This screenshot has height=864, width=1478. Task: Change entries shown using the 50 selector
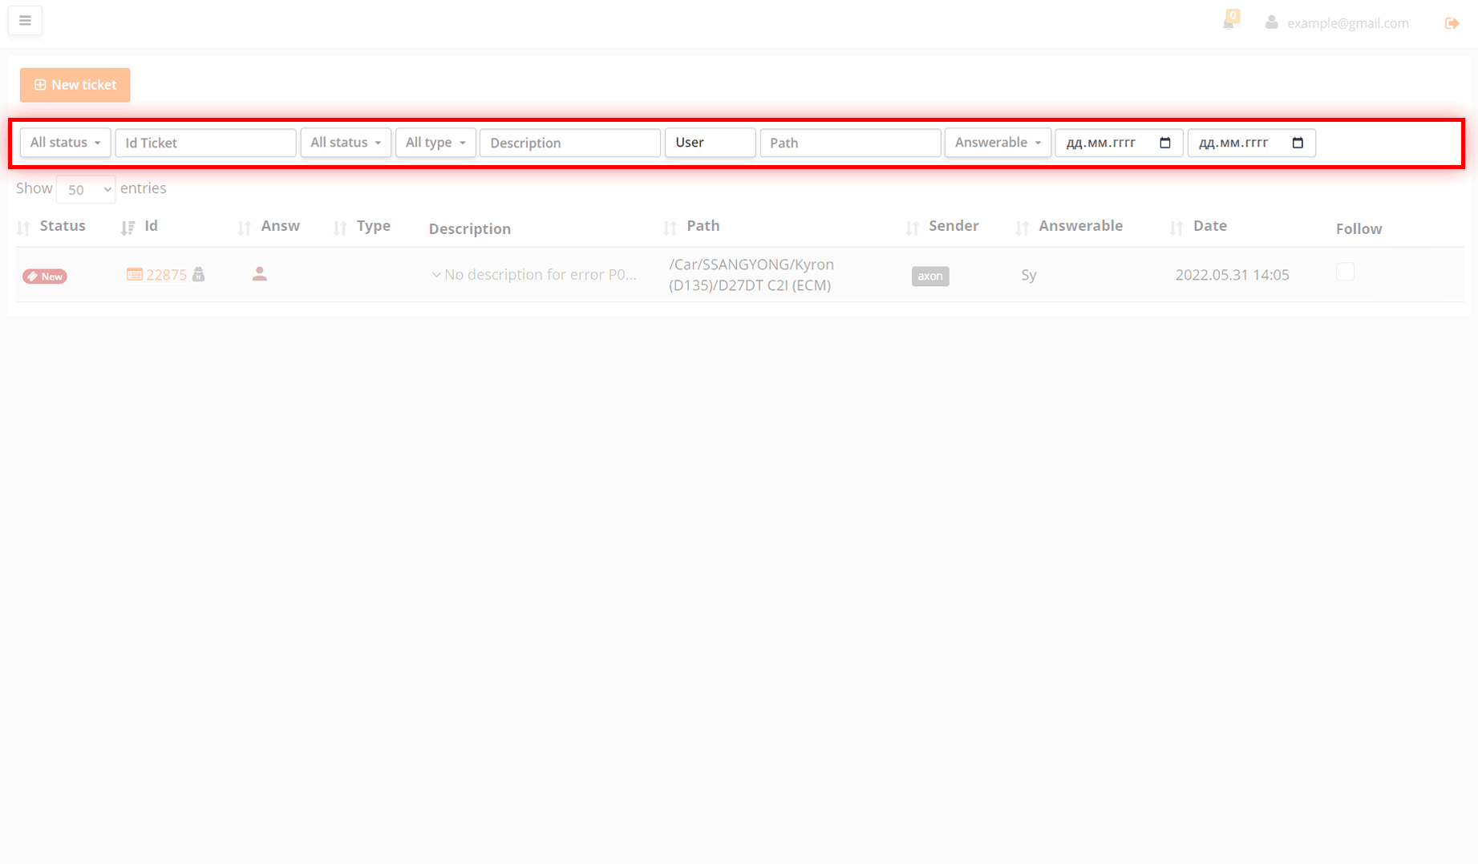(x=85, y=189)
